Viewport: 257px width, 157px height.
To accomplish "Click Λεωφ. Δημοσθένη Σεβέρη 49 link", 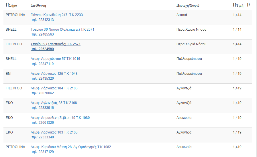I will [60, 118].
